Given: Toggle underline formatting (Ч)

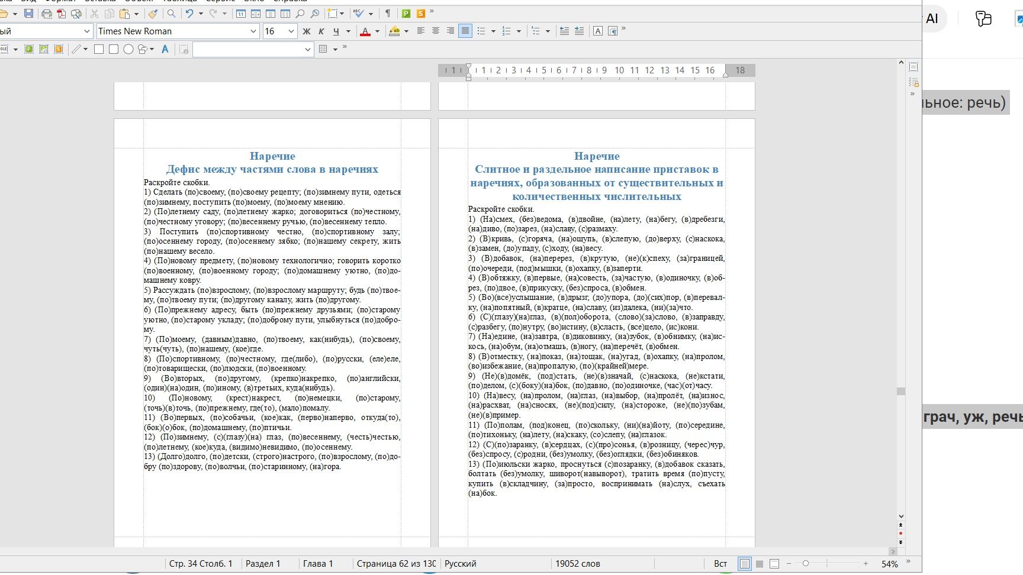Looking at the screenshot, I should click(x=336, y=31).
